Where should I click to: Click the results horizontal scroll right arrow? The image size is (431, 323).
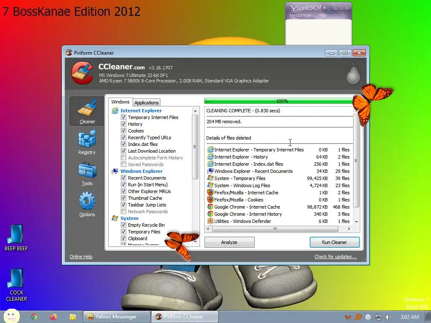pyautogui.click(x=349, y=229)
